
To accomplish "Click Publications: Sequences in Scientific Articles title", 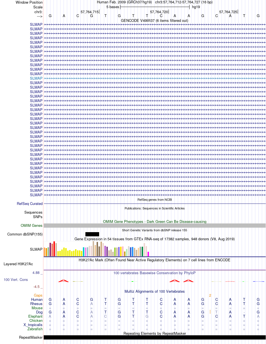I will (155, 208).
